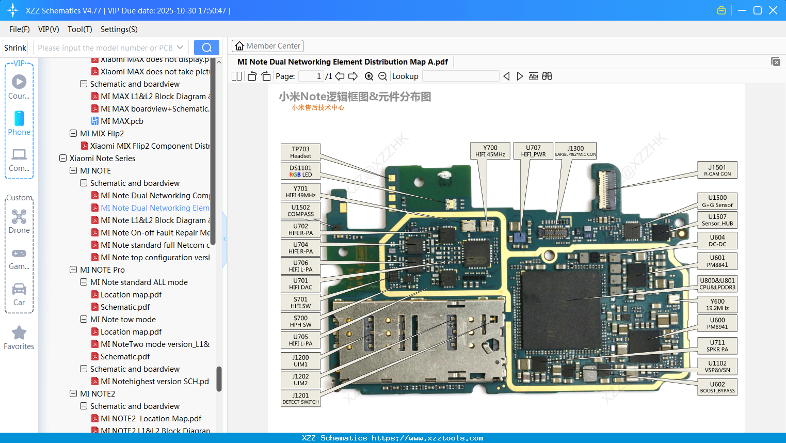786x443 pixels.
Task: Open the binoculars advanced search tool
Action: tap(547, 76)
